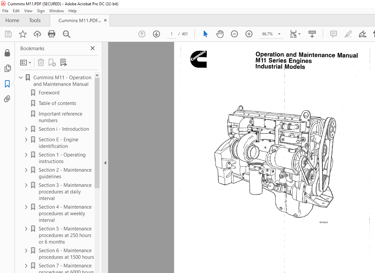375x273 pixels.
Task: Go to next page arrow
Action: coord(156,34)
